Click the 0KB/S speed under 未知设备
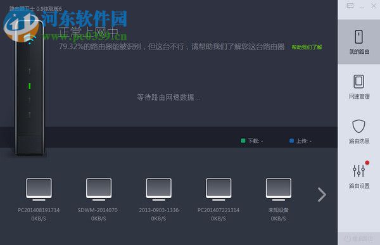The width and height of the screenshot is (380, 245). [278, 218]
